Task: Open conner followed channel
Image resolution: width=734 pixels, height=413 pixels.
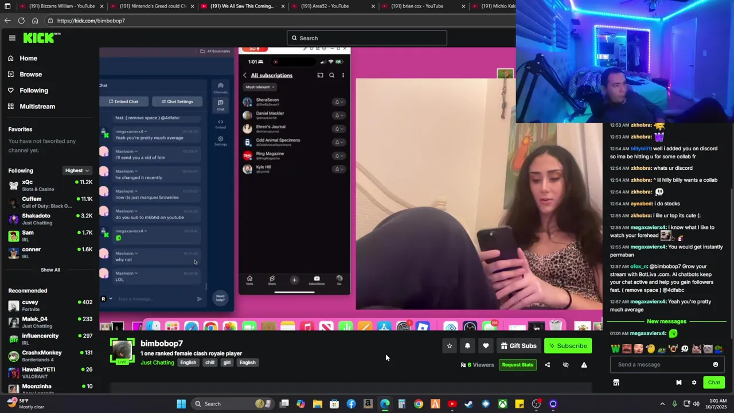Action: point(50,252)
